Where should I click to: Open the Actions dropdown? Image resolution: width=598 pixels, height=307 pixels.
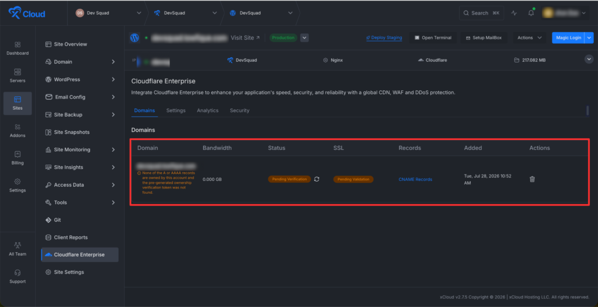(x=529, y=38)
